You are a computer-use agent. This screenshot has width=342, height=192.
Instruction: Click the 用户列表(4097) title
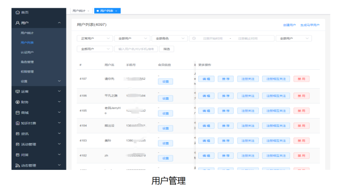tap(92, 24)
